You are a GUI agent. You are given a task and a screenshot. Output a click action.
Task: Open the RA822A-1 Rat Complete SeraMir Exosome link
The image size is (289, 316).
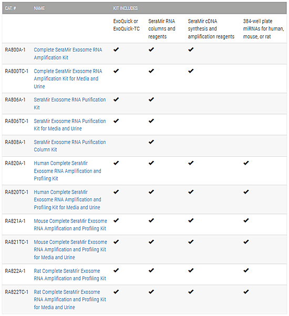pyautogui.click(x=70, y=274)
